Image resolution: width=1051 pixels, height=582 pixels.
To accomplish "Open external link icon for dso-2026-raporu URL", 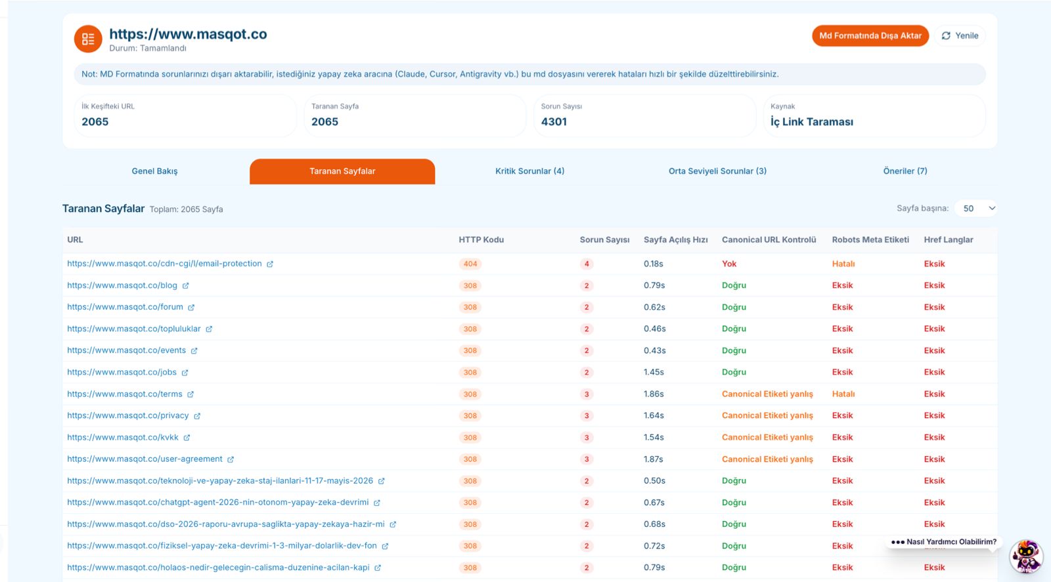I will 393,524.
